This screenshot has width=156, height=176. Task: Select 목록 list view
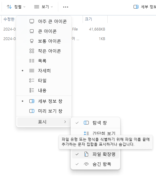point(44,61)
